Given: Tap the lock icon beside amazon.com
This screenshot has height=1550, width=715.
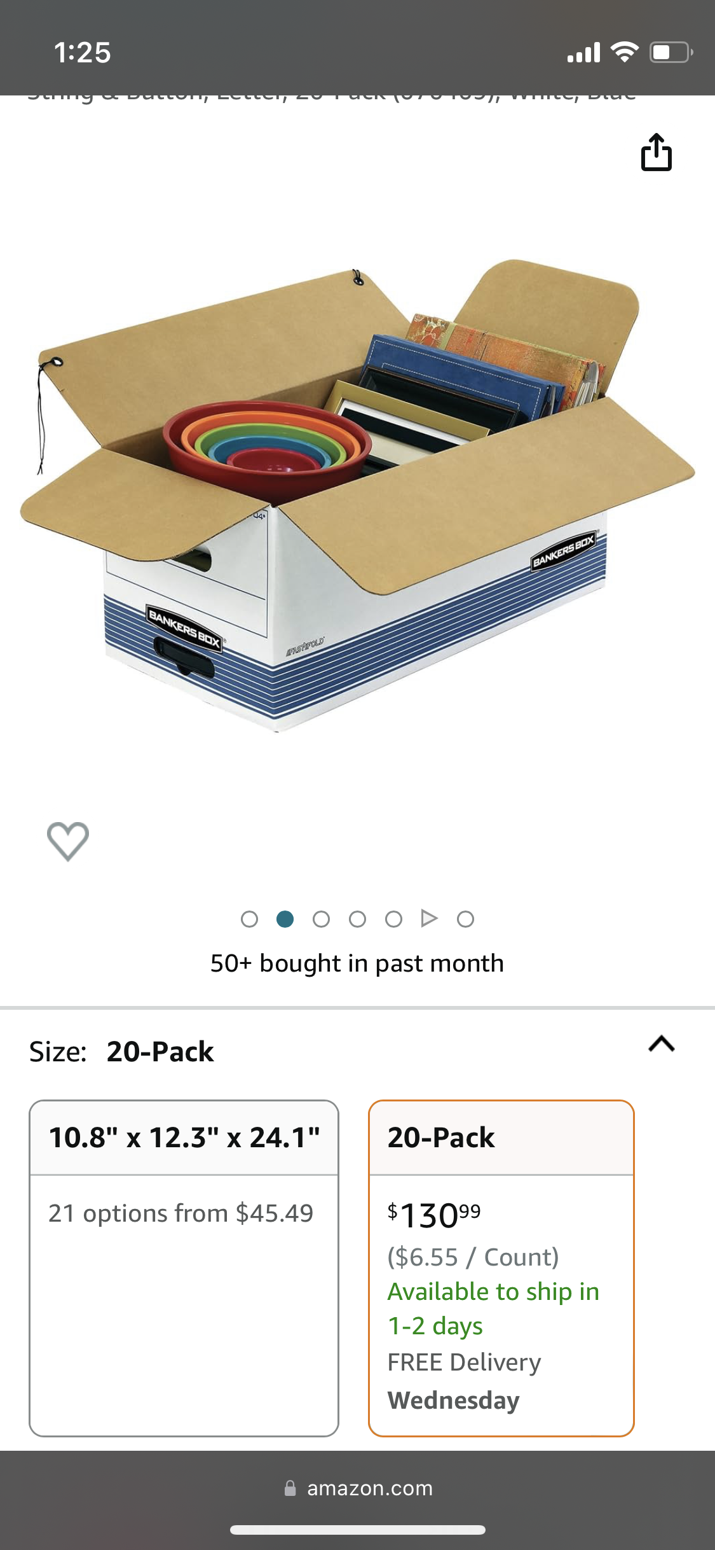Looking at the screenshot, I should point(290,1488).
